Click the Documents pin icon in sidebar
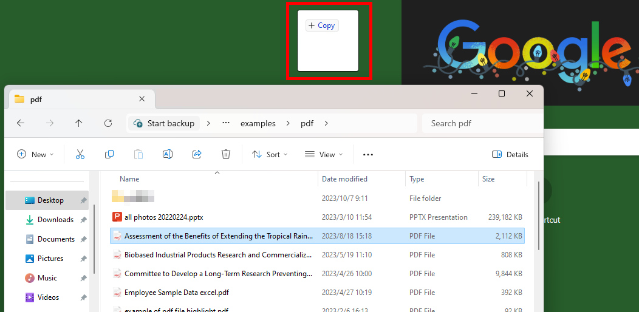This screenshot has width=639, height=312. 84,239
